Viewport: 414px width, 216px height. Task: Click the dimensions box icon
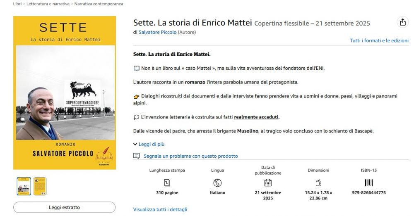(x=318, y=183)
